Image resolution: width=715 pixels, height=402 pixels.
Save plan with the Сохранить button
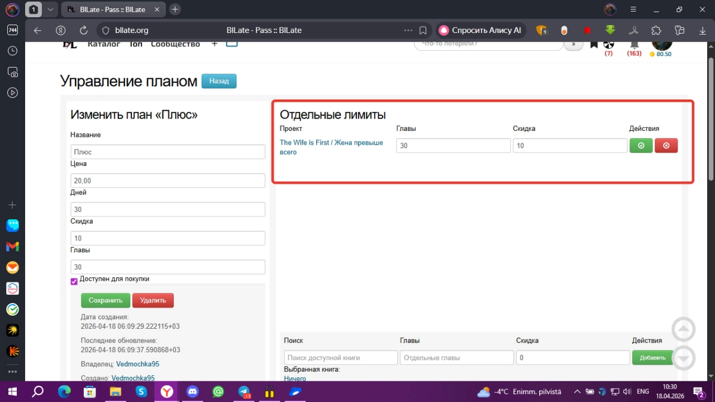tap(106, 300)
